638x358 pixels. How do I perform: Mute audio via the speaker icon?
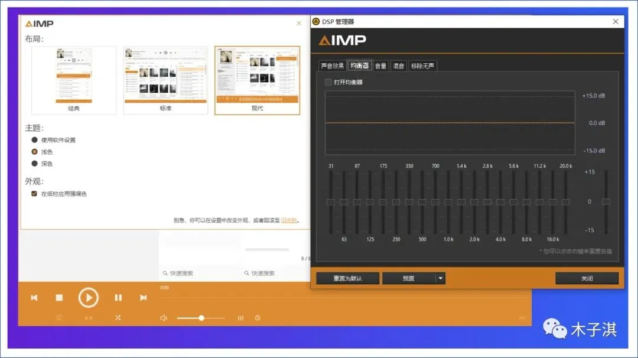[x=164, y=318]
